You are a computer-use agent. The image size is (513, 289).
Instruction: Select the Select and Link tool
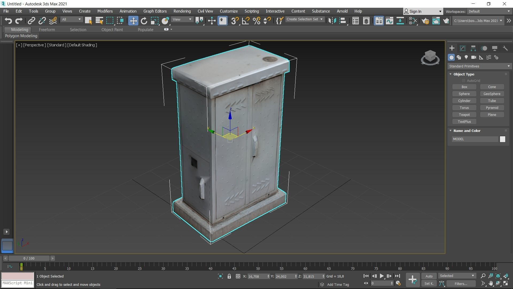32,21
